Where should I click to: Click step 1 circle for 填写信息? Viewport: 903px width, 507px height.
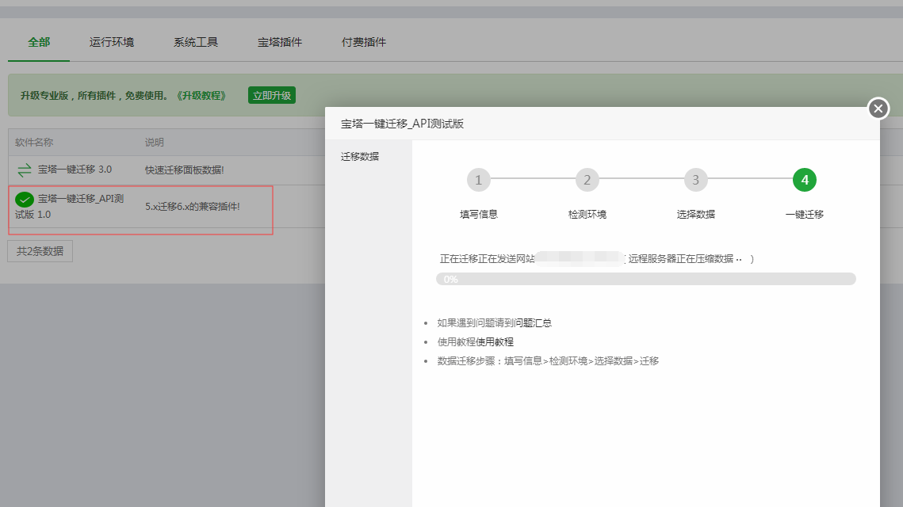479,180
